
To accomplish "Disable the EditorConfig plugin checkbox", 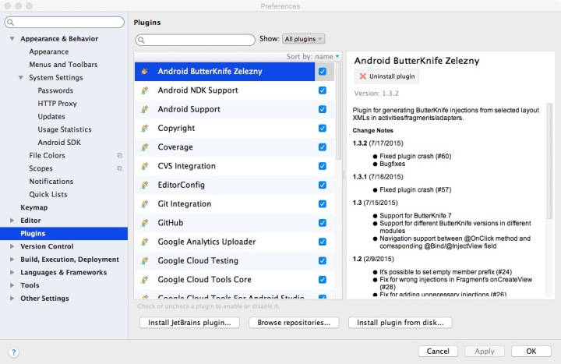I will [x=323, y=185].
